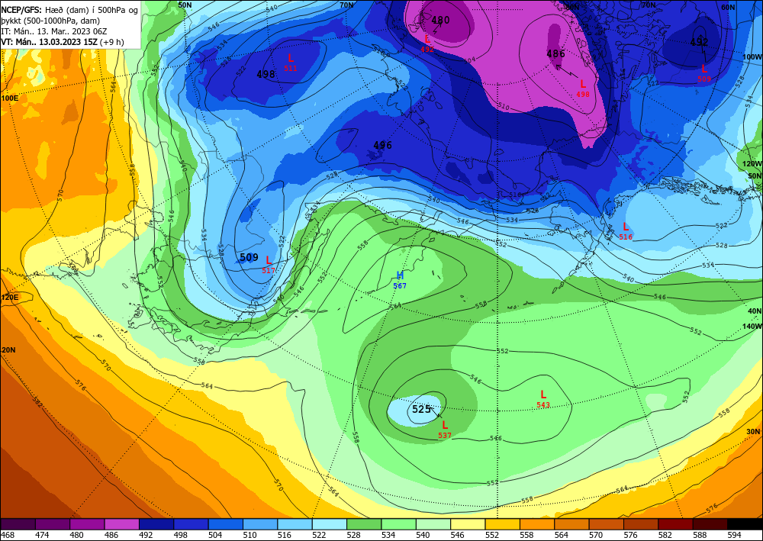This screenshot has width=763, height=541.
Task: Select the legend color swatch labeled 522
Action: [330, 524]
